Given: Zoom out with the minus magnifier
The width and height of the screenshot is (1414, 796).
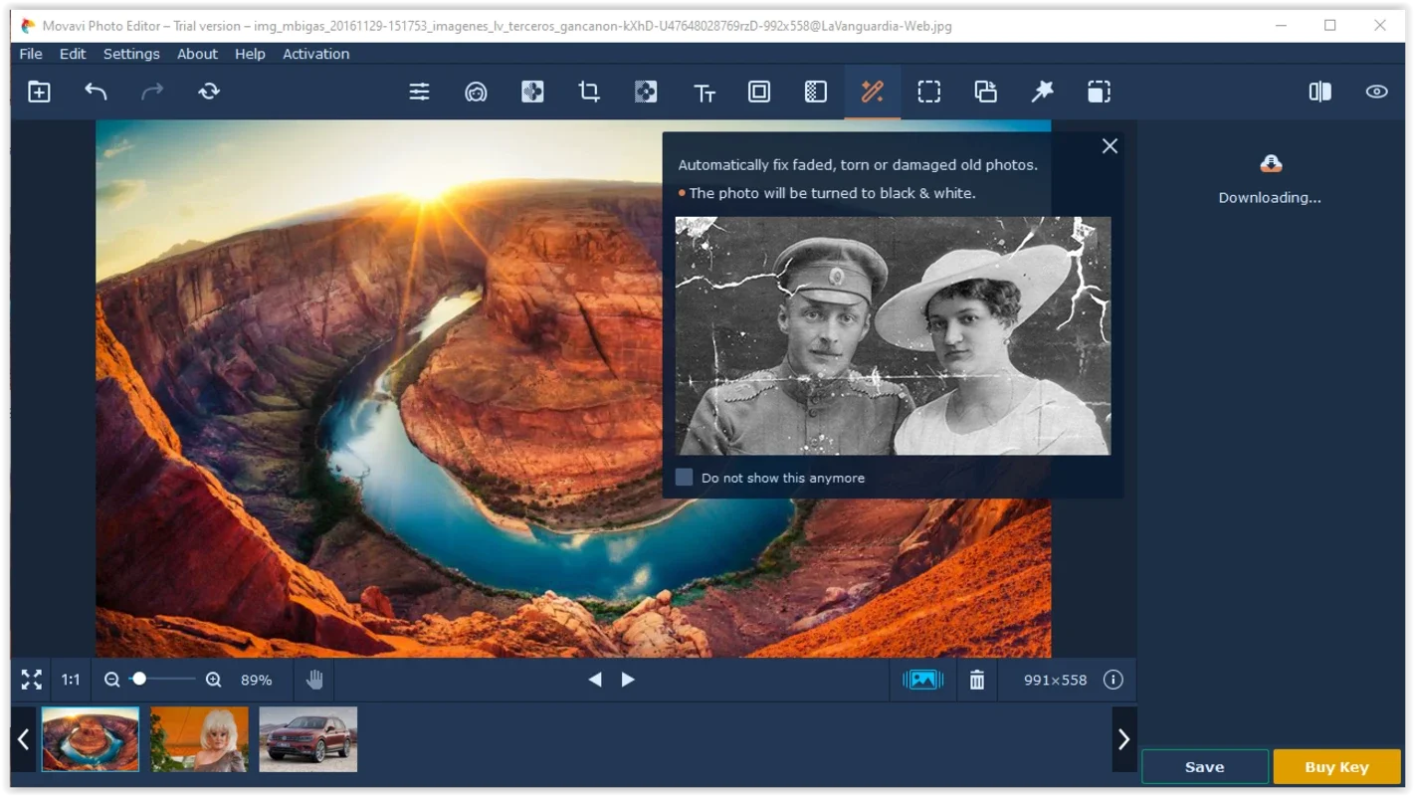Looking at the screenshot, I should (x=111, y=680).
